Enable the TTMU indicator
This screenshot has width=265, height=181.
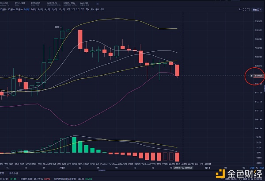pyautogui.click(x=165, y=164)
